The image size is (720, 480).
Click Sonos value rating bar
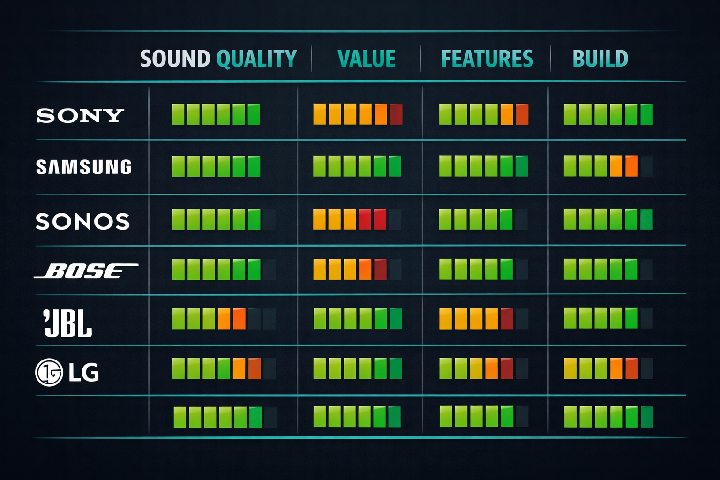coord(357,219)
